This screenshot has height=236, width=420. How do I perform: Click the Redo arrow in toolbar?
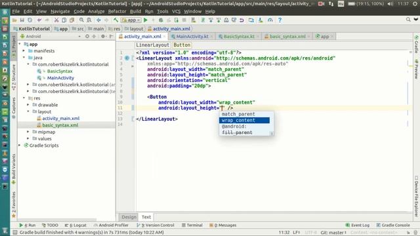(x=47, y=20)
